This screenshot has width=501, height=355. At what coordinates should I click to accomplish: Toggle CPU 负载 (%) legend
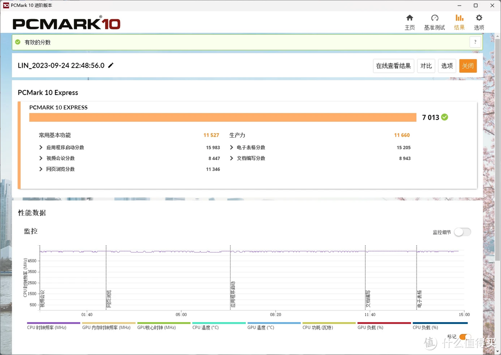click(x=440, y=326)
